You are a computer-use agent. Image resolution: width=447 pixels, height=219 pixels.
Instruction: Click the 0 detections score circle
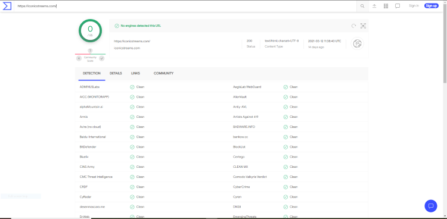point(90,31)
